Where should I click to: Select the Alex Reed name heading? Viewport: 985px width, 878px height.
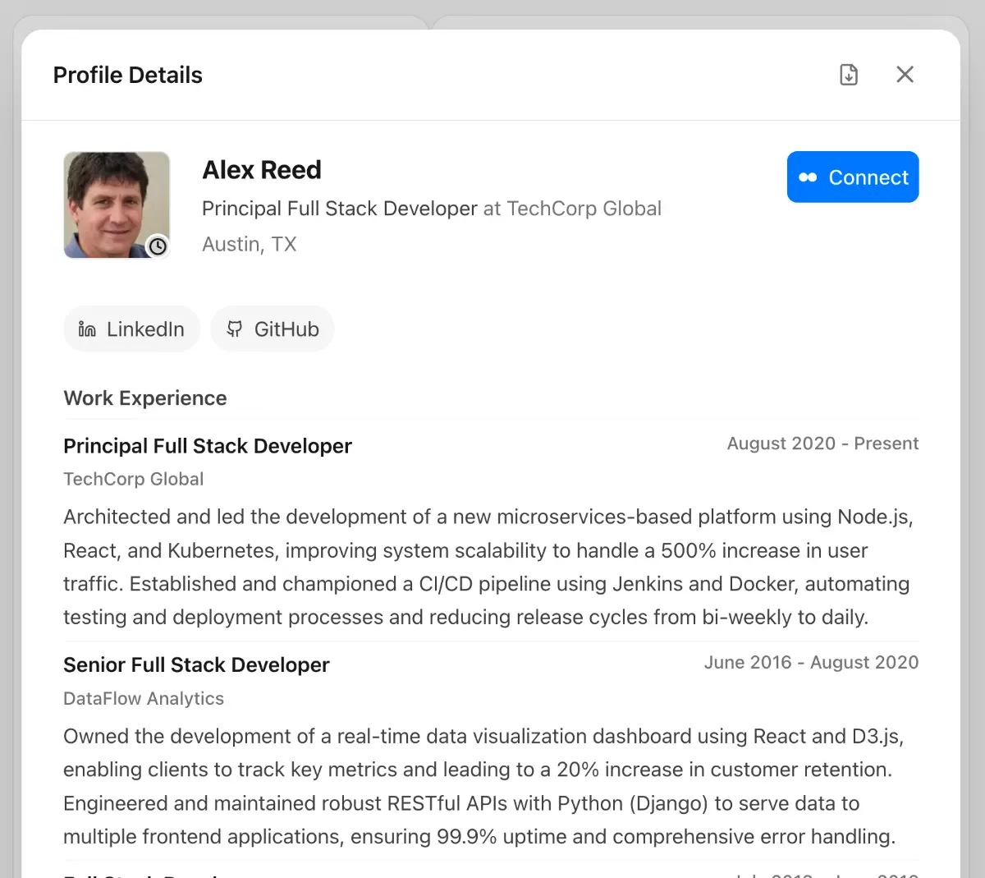262,170
